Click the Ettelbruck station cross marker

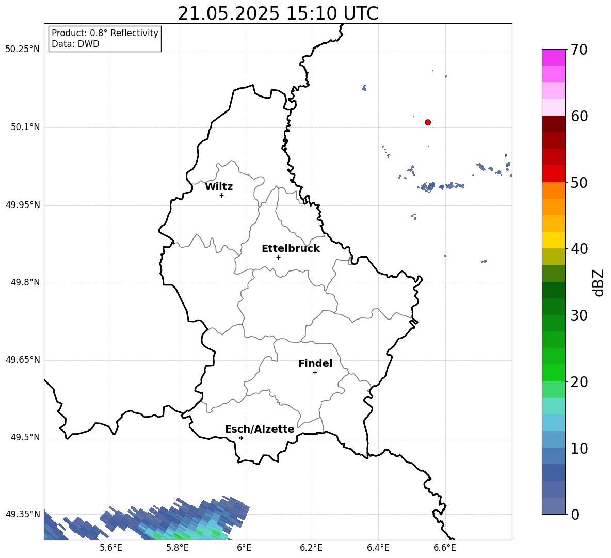[278, 257]
